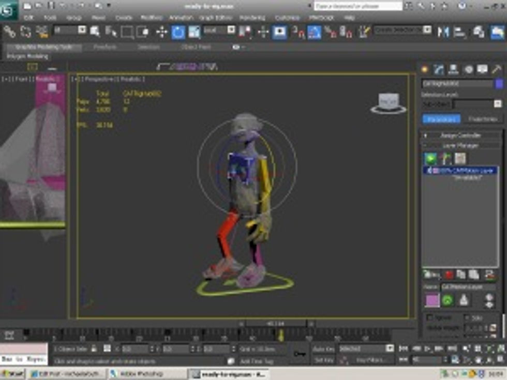
Task: Click the Trajectories button
Action: click(x=482, y=119)
